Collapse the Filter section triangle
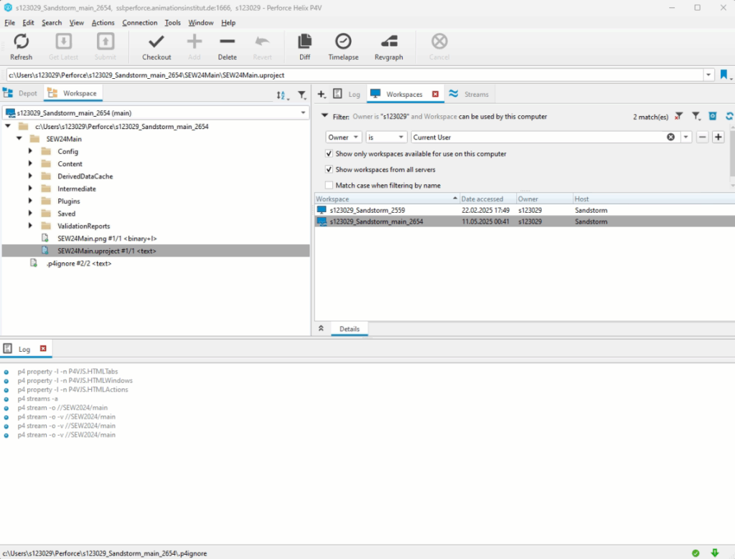 coord(324,115)
